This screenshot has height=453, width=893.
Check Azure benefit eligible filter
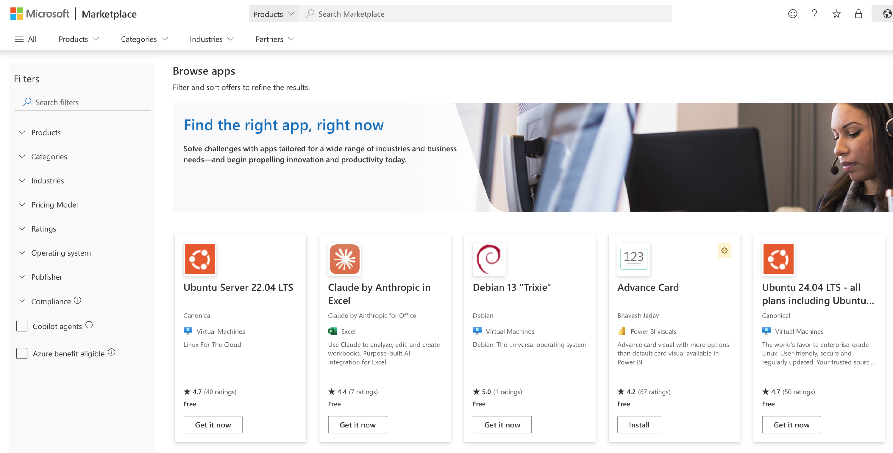22,353
